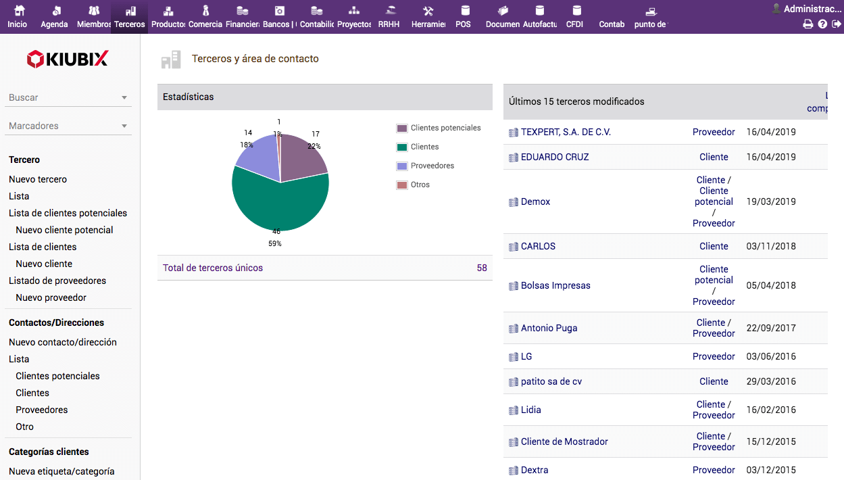Click the logout icon in header
844x480 pixels.
pos(837,24)
